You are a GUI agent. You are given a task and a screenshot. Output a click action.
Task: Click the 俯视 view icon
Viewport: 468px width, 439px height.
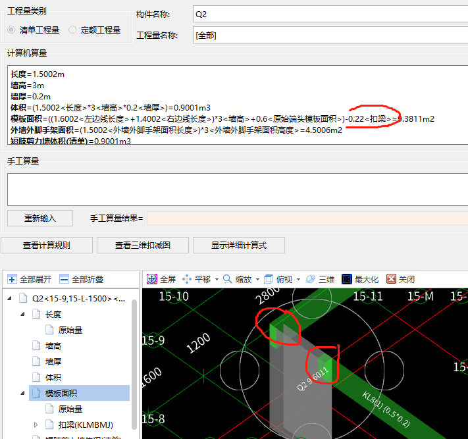(269, 279)
